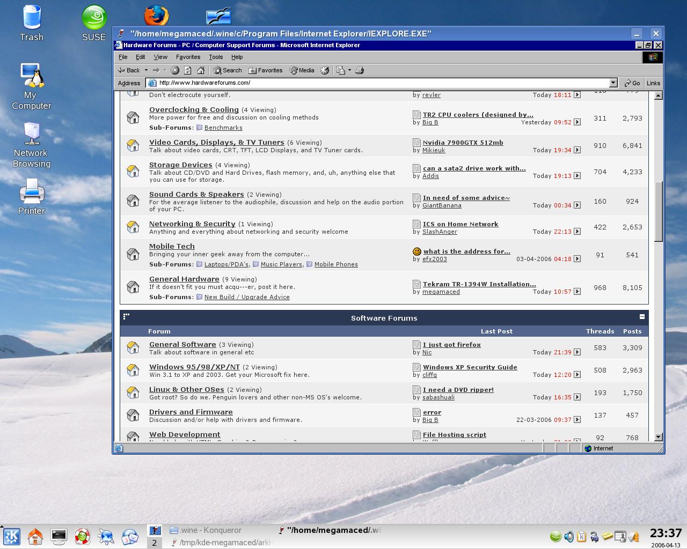Image resolution: width=687 pixels, height=549 pixels.
Task: Open 'I just got firefox' last post
Action: [x=452, y=345]
